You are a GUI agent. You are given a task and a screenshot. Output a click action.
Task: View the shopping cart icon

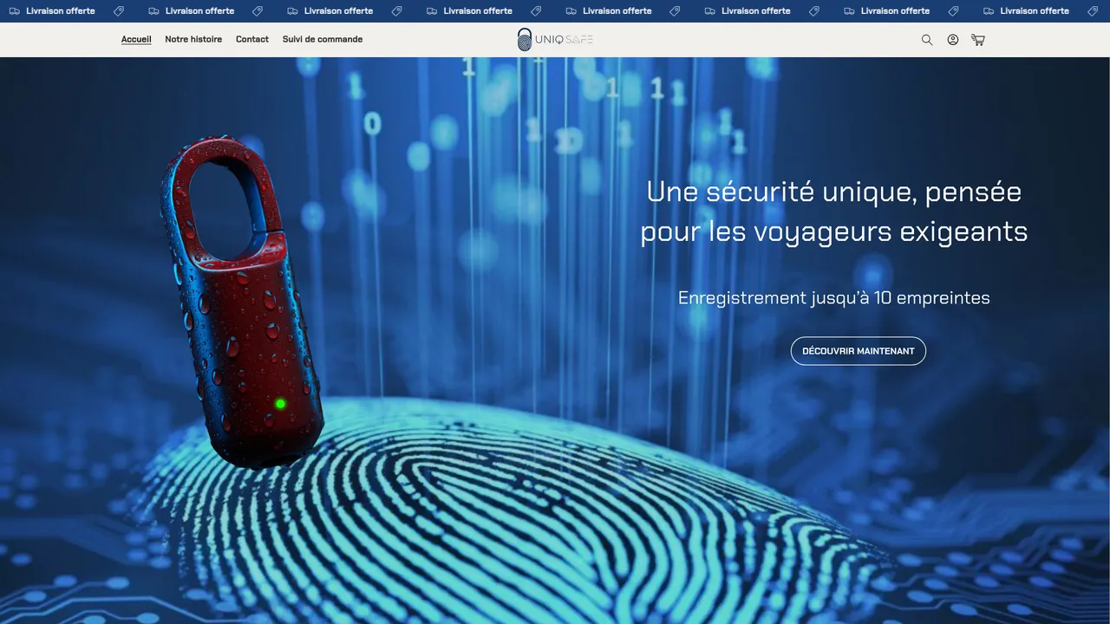click(x=978, y=40)
